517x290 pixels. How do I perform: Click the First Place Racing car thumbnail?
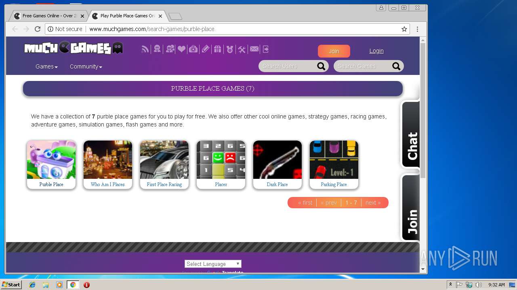[x=164, y=159]
